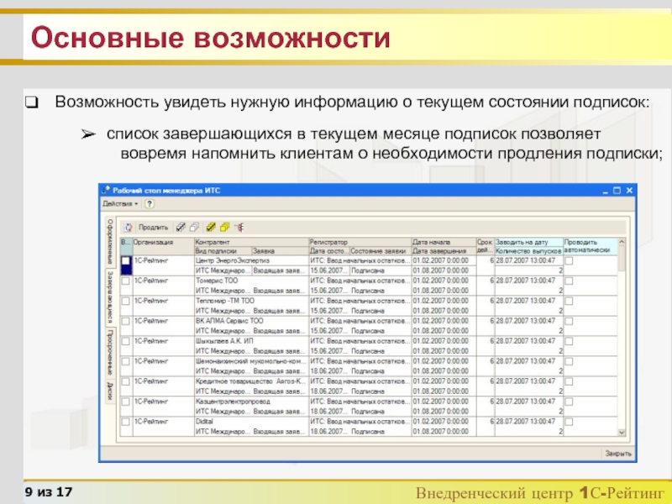Select the cell Казцентрэлектропровод
The width and height of the screenshot is (672, 504).
251,402
